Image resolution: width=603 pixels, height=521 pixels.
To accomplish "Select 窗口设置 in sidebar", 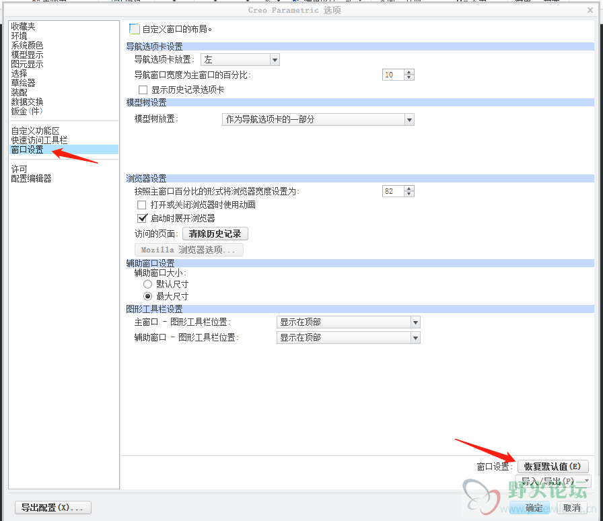I will tap(64, 149).
